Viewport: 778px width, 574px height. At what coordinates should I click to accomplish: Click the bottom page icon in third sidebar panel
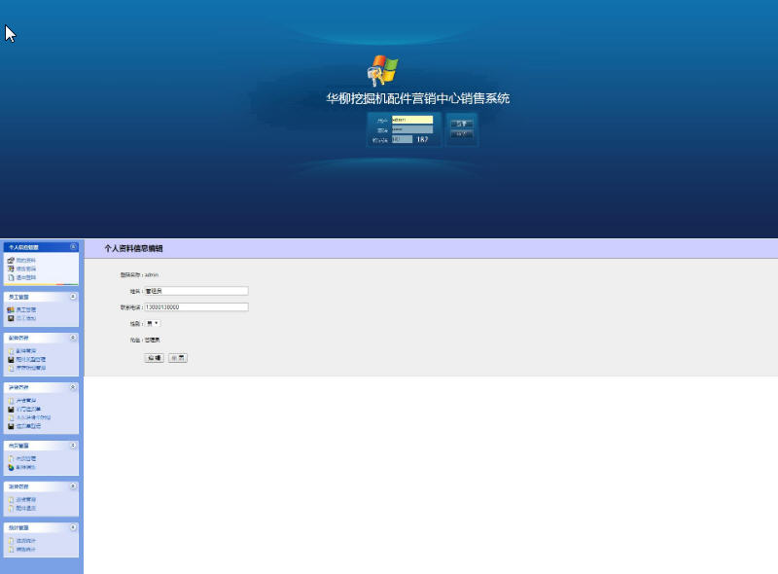pyautogui.click(x=11, y=368)
